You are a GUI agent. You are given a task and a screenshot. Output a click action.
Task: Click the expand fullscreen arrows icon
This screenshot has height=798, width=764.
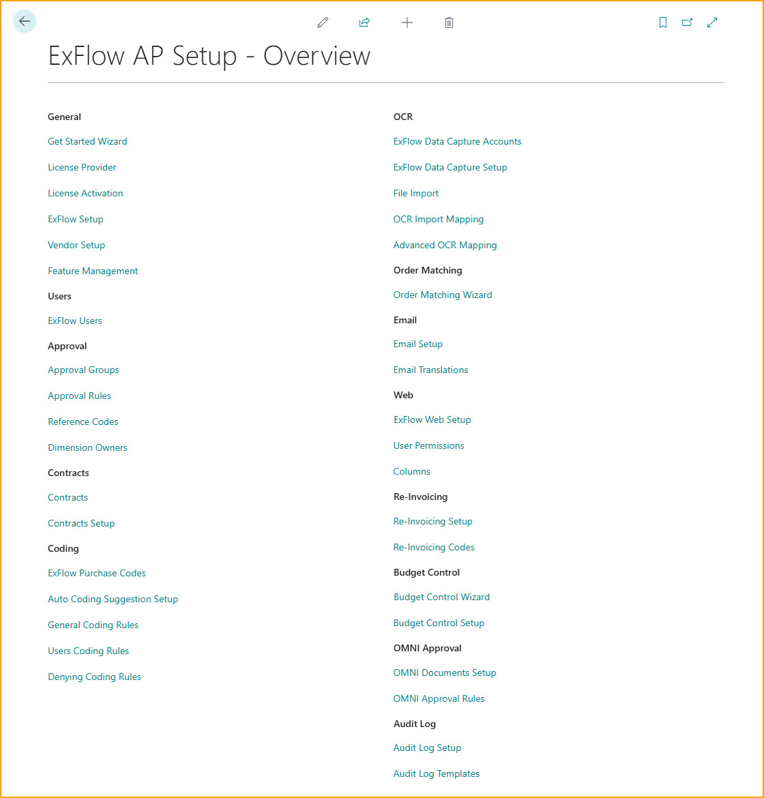point(712,23)
